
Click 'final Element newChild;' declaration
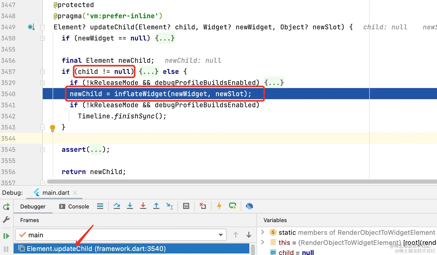[108, 60]
